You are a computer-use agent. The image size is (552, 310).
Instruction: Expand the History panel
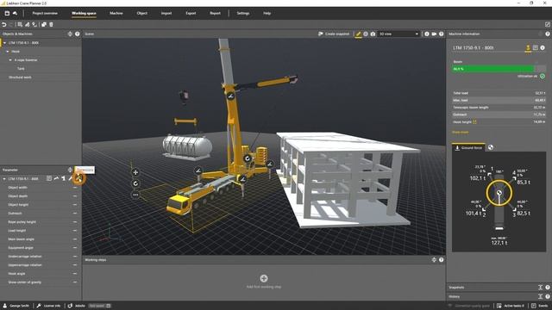[x=541, y=296]
